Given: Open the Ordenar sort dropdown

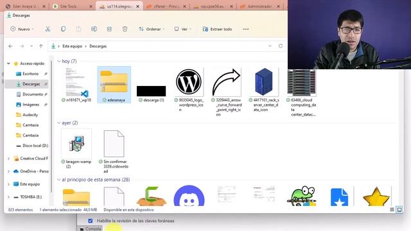Looking at the screenshot, I should pos(152,29).
